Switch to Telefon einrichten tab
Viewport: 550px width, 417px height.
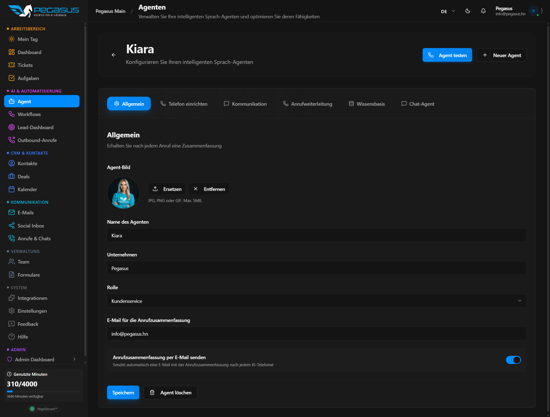tap(184, 104)
